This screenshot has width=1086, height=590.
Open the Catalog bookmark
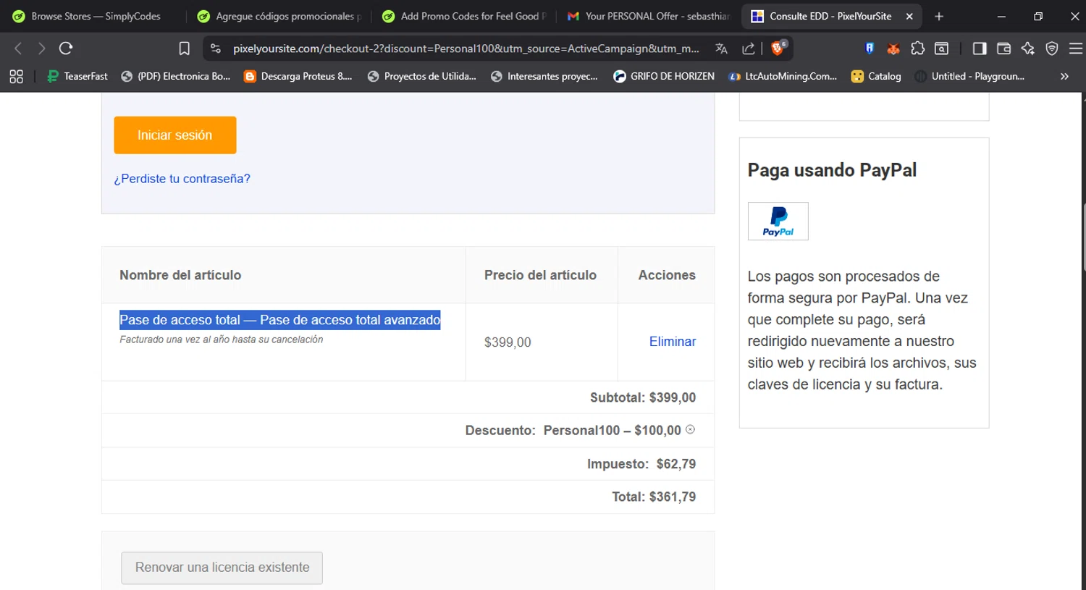tap(876, 76)
